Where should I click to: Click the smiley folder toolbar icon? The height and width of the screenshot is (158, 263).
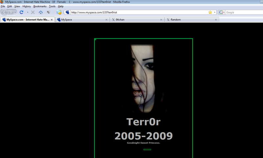[59, 12]
